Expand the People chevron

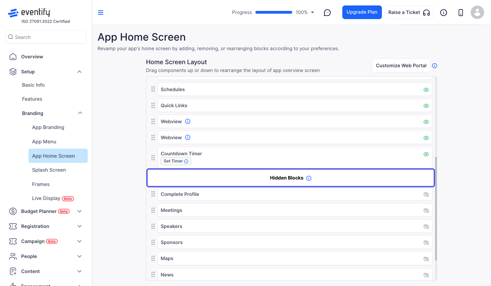pyautogui.click(x=79, y=256)
